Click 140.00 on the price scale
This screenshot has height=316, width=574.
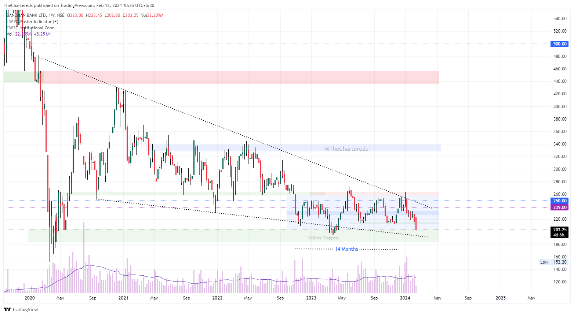[560, 269]
